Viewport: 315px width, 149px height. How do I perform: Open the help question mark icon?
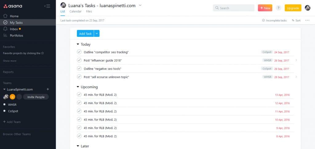click(278, 8)
